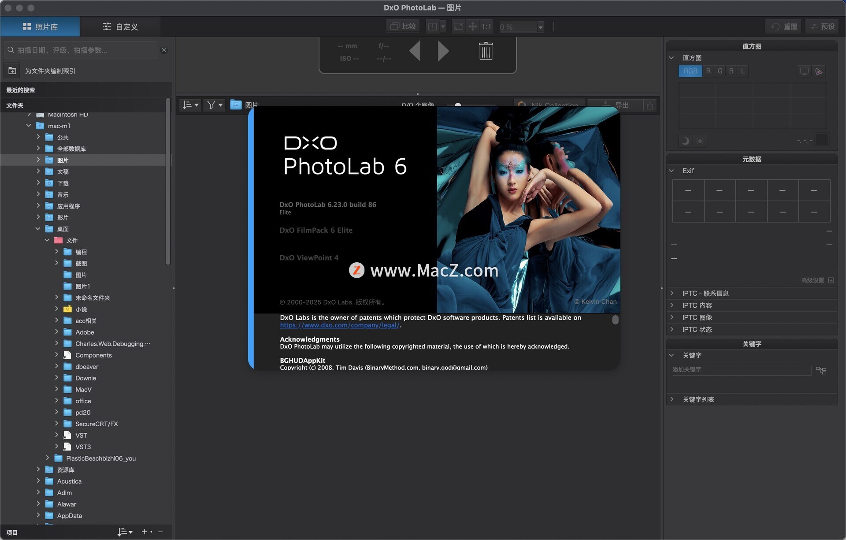Open the zoom percentage dropdown

pyautogui.click(x=541, y=27)
